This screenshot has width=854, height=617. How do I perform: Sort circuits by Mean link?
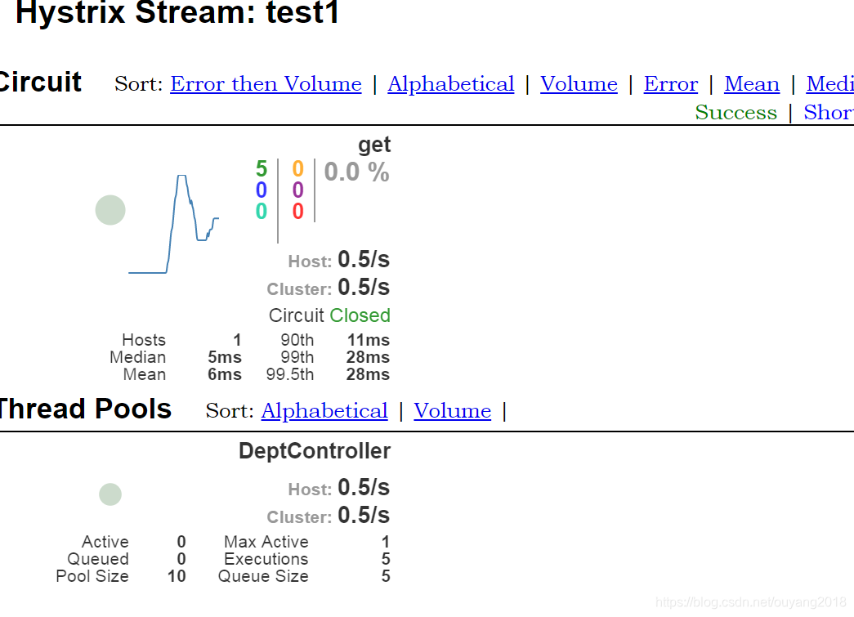point(752,84)
